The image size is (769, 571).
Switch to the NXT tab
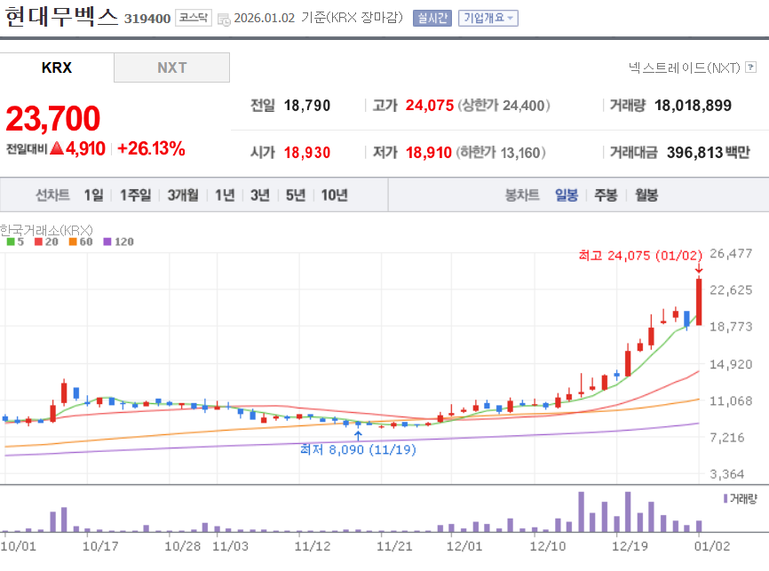click(171, 67)
